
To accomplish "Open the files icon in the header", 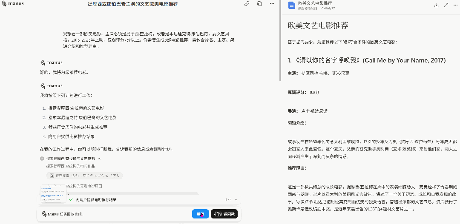I will [259, 4].
